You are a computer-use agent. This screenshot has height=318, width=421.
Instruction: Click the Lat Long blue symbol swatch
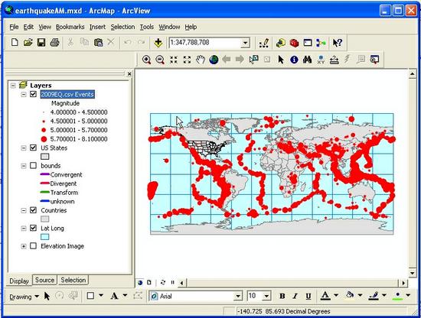coord(45,237)
